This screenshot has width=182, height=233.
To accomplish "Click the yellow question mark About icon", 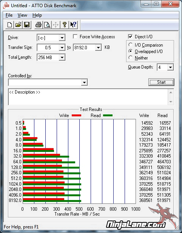I will point(65,25).
